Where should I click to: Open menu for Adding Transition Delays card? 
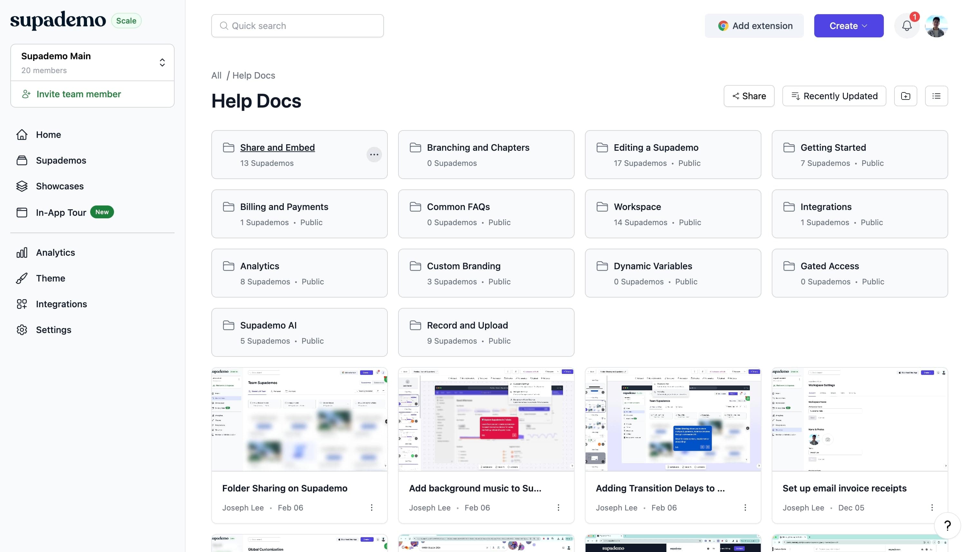pos(745,508)
